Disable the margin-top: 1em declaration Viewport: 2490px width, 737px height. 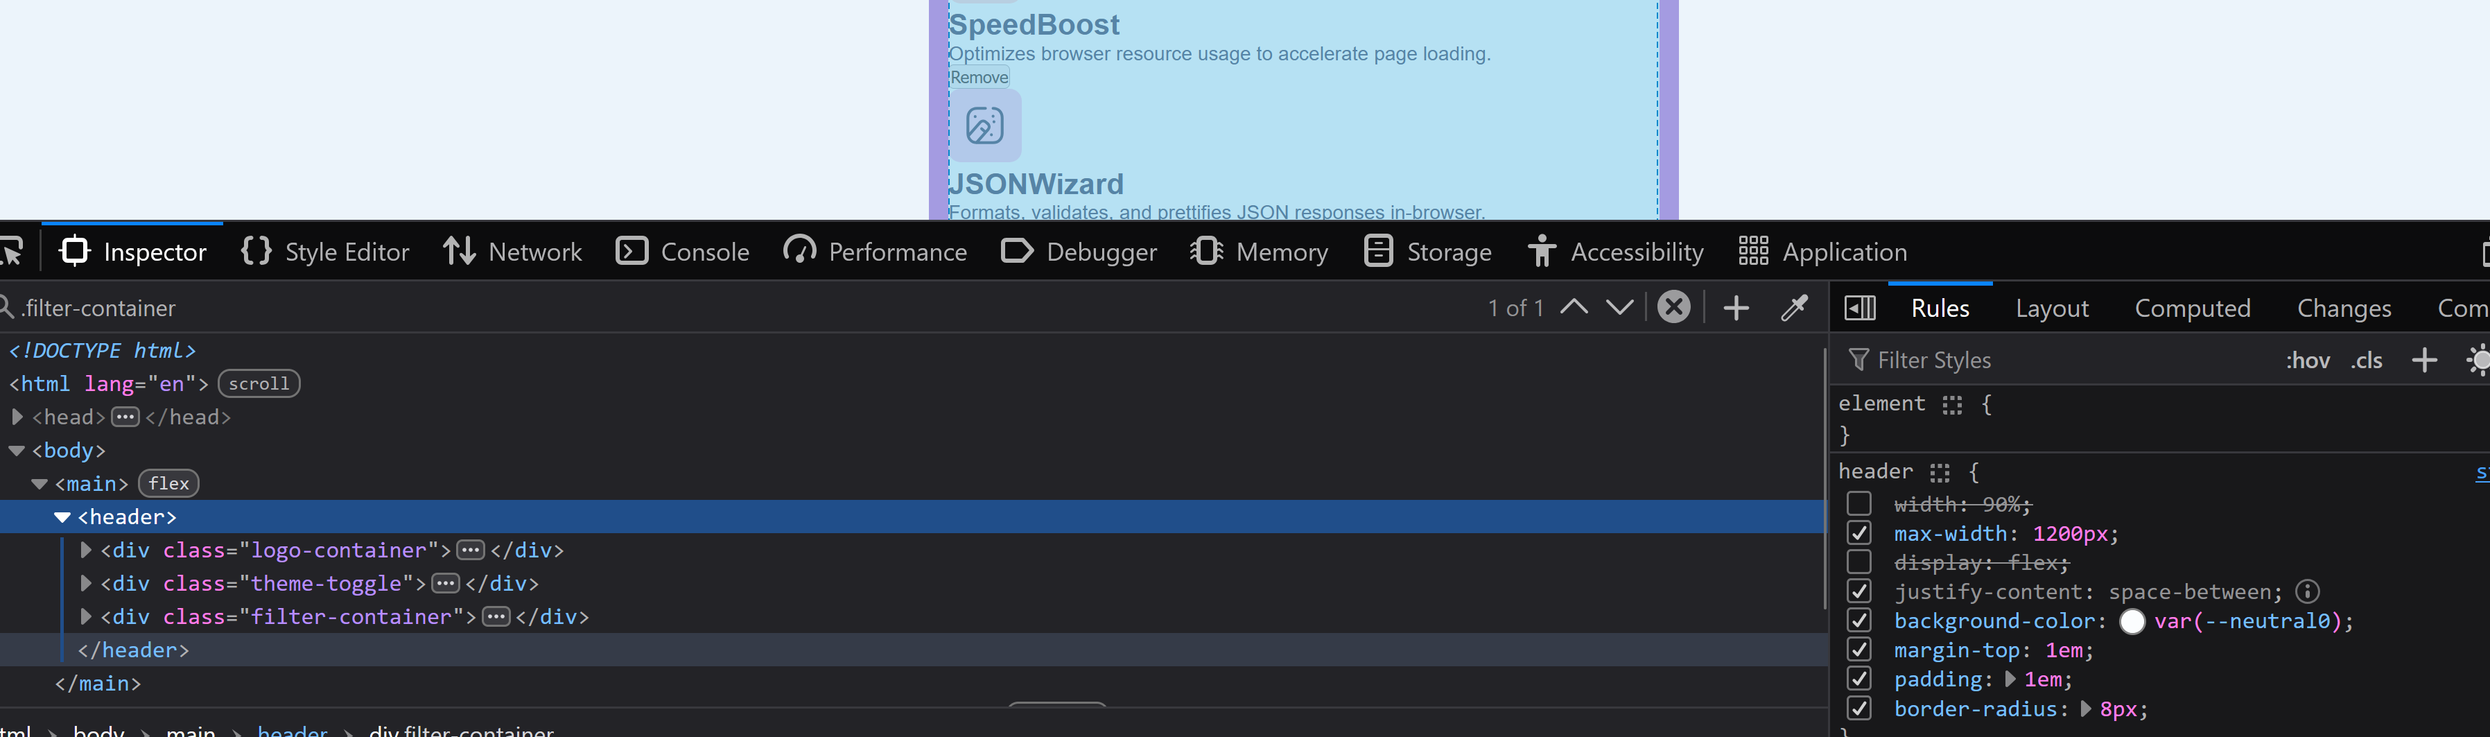1858,649
